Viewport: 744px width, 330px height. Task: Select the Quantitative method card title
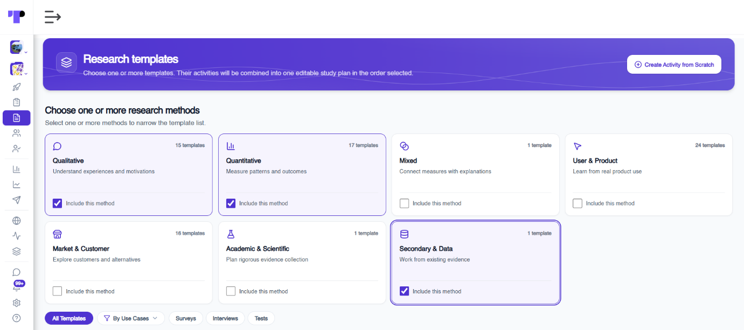pyautogui.click(x=244, y=160)
